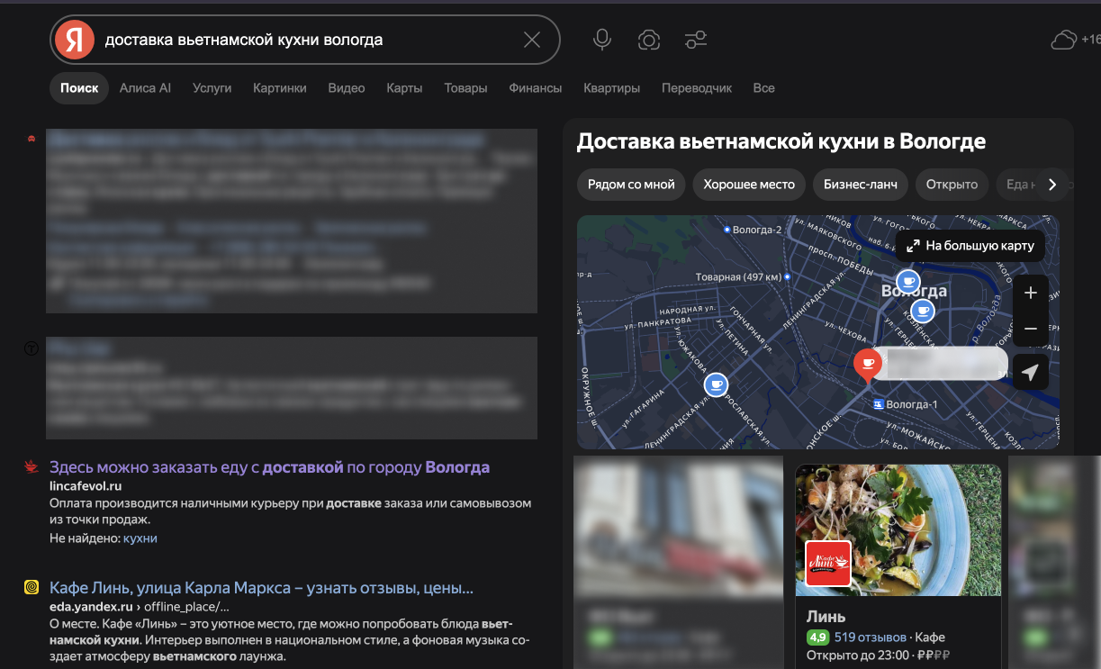
Task: Click the red selected cafe map pin
Action: pyautogui.click(x=867, y=365)
